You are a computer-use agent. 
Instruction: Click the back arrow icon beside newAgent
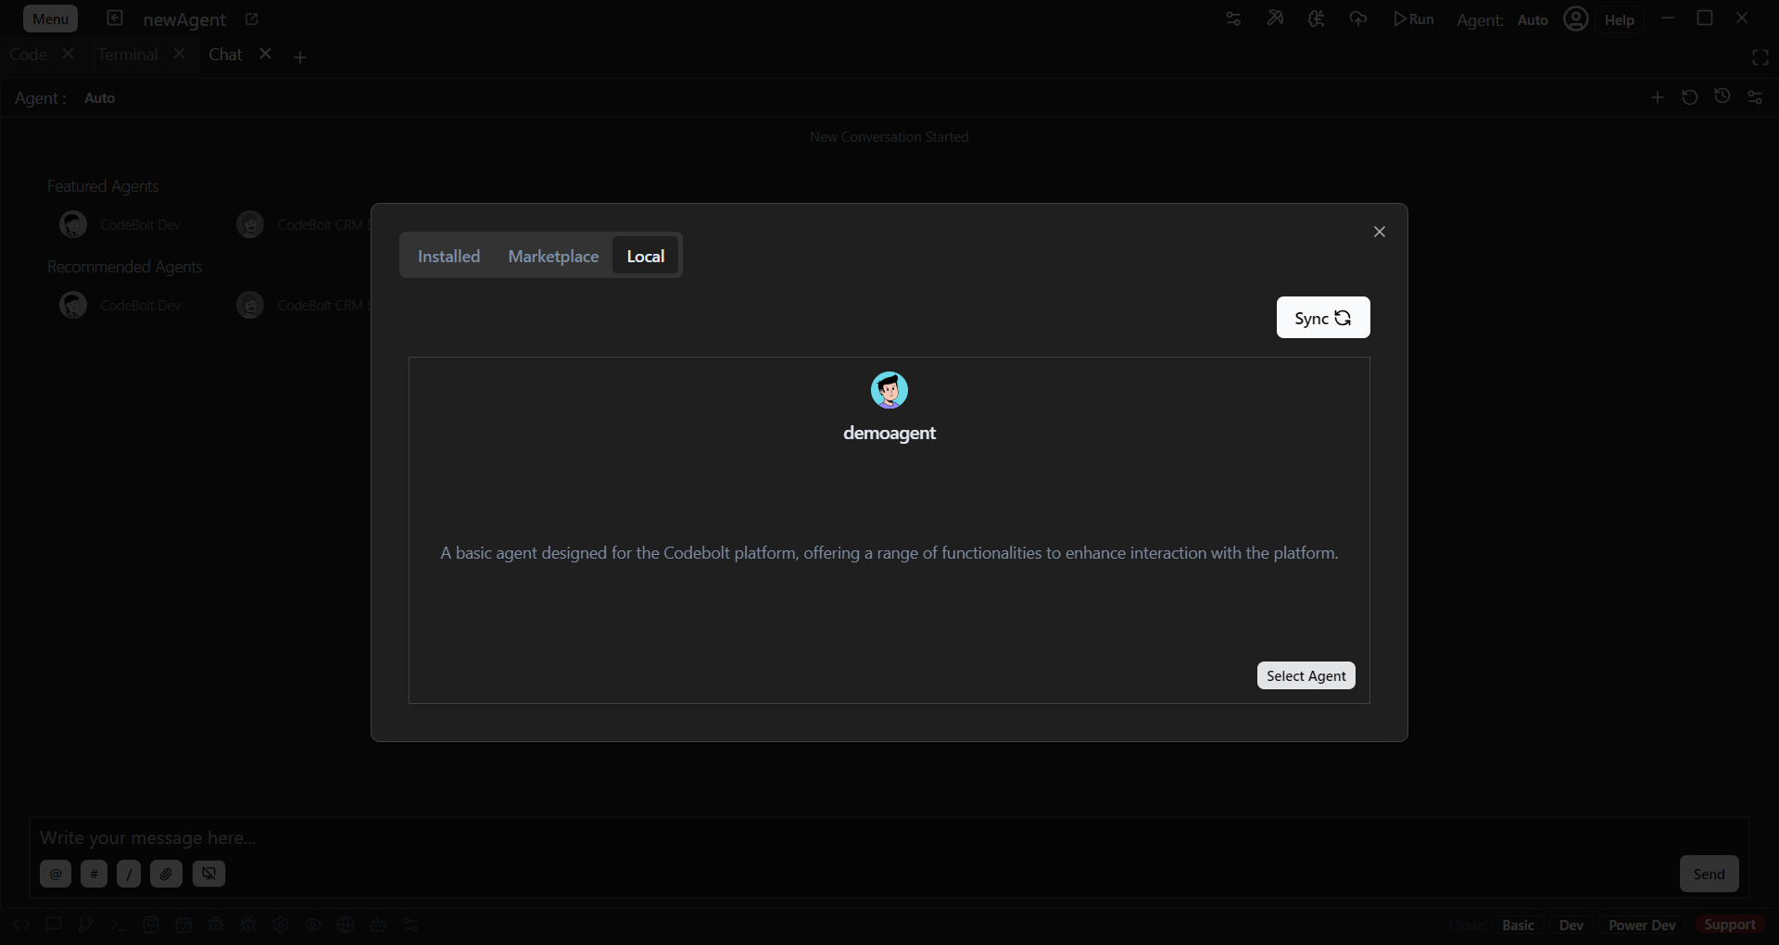click(115, 18)
